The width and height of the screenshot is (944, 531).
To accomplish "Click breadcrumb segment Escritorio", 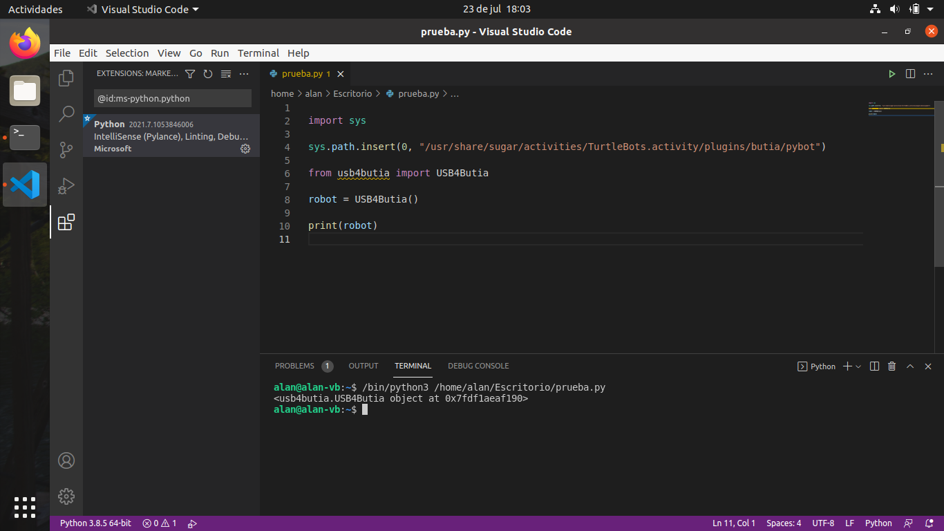I will [352, 94].
